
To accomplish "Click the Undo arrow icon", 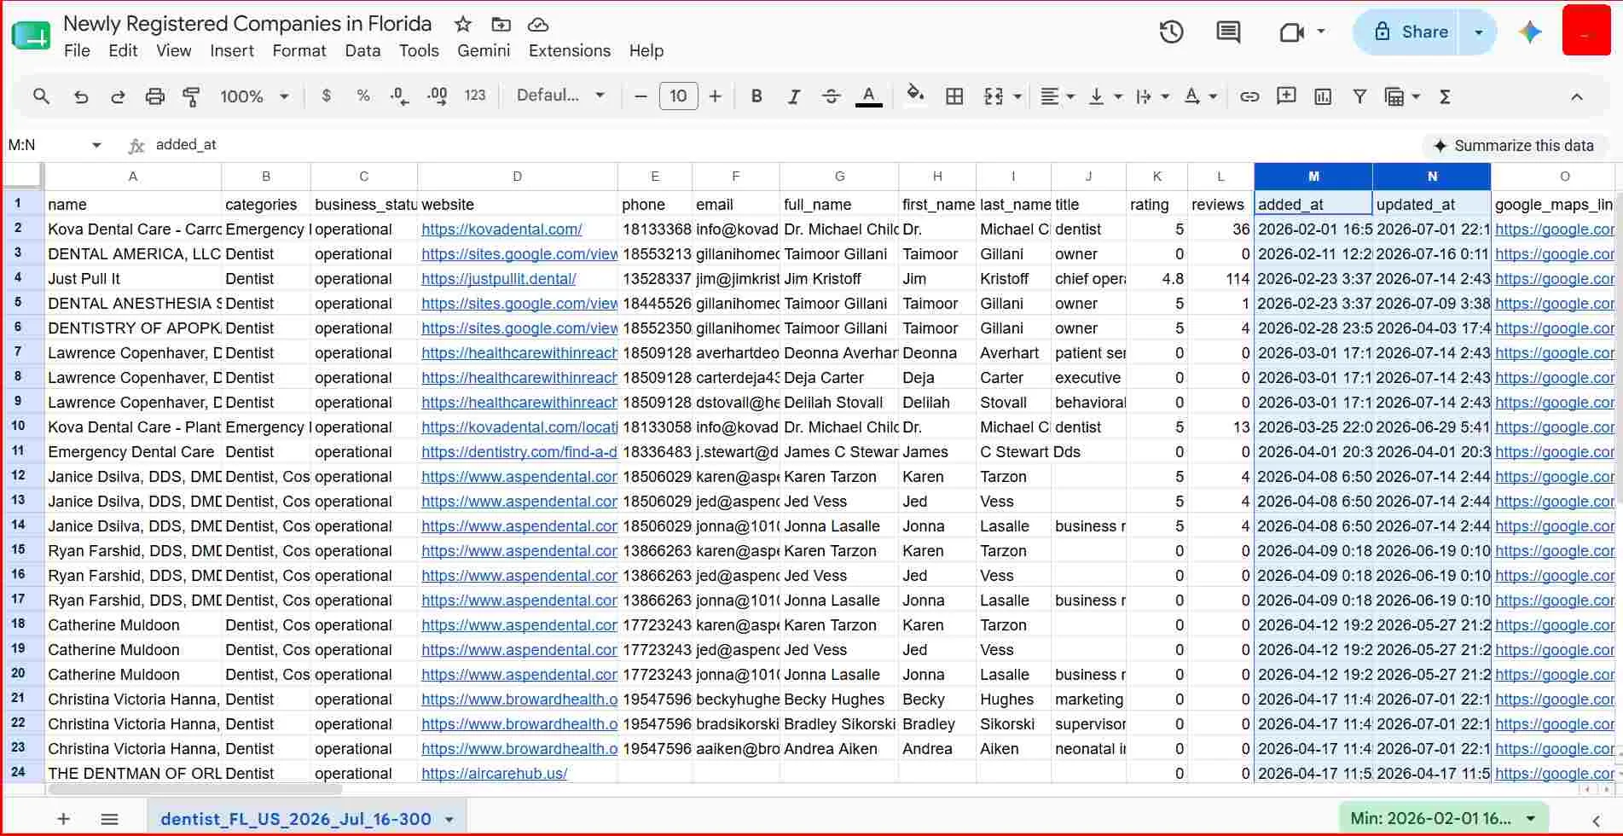I will (x=81, y=96).
